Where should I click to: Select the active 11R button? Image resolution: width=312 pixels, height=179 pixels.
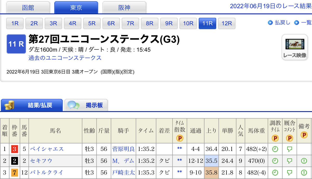click(207, 23)
